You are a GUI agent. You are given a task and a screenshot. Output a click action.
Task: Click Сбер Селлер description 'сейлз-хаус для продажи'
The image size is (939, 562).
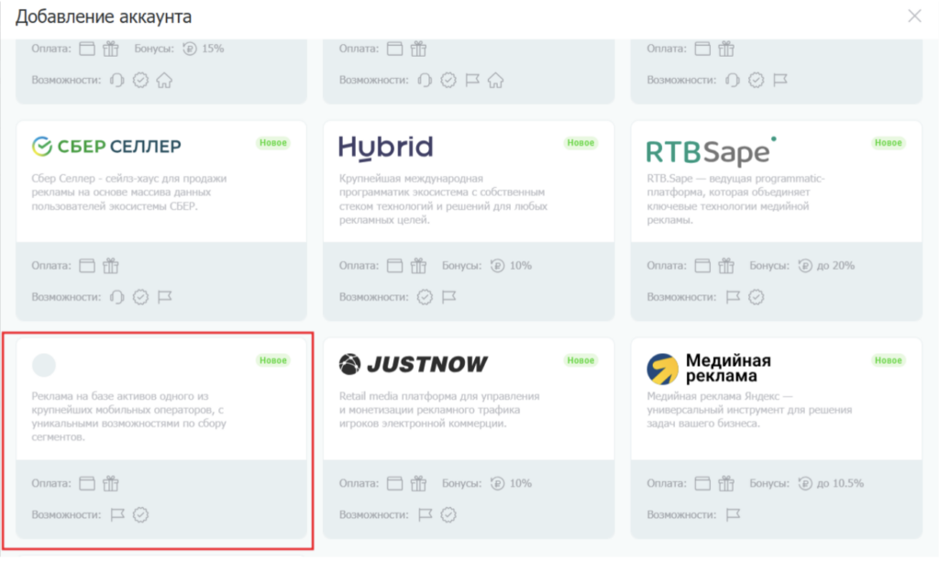166,179
